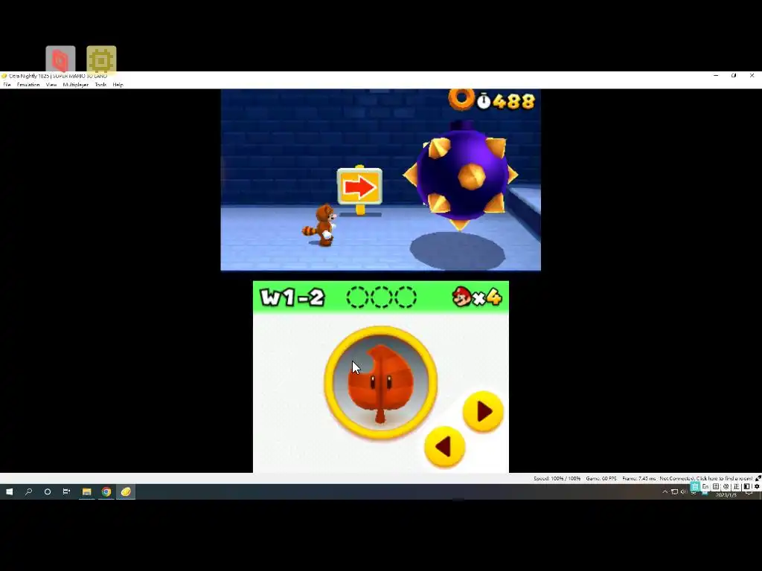Click the Frame 7.45 ms status text
This screenshot has height=571, width=762.
point(638,478)
